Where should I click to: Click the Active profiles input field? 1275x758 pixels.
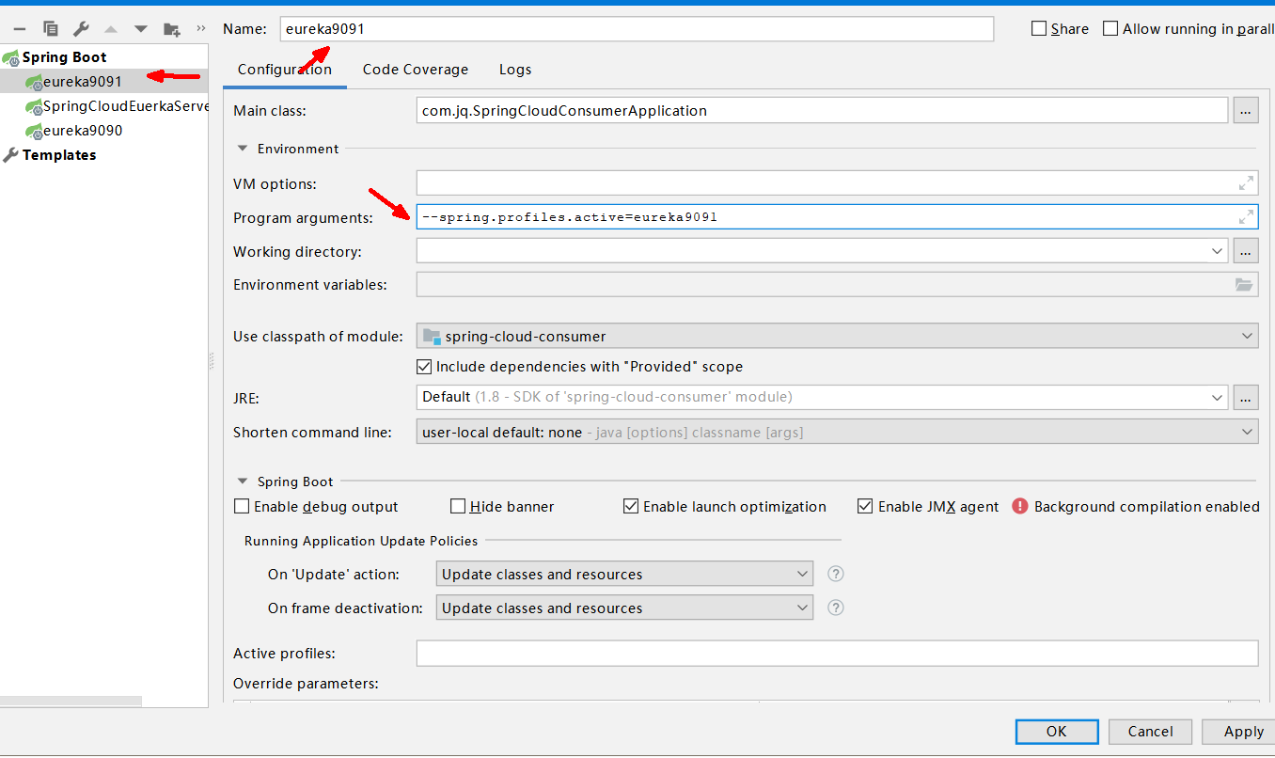pyautogui.click(x=837, y=653)
